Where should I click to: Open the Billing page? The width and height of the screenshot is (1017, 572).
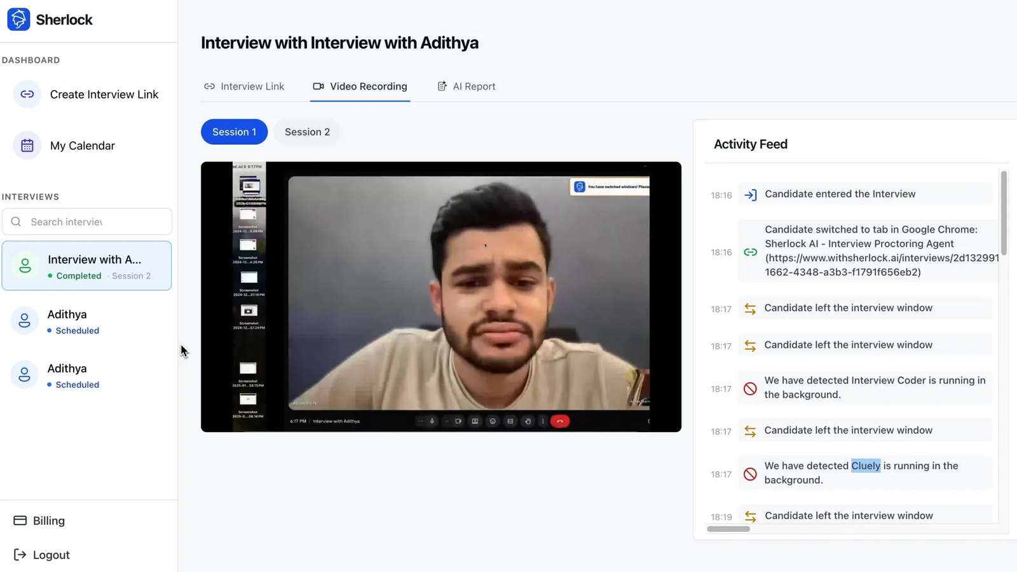click(x=39, y=521)
